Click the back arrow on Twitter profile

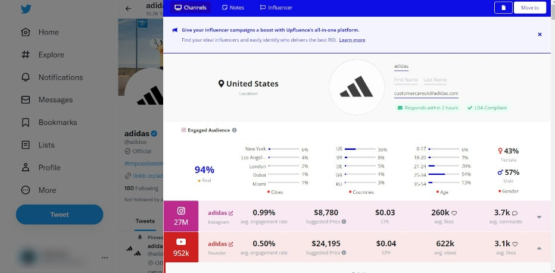(129, 8)
